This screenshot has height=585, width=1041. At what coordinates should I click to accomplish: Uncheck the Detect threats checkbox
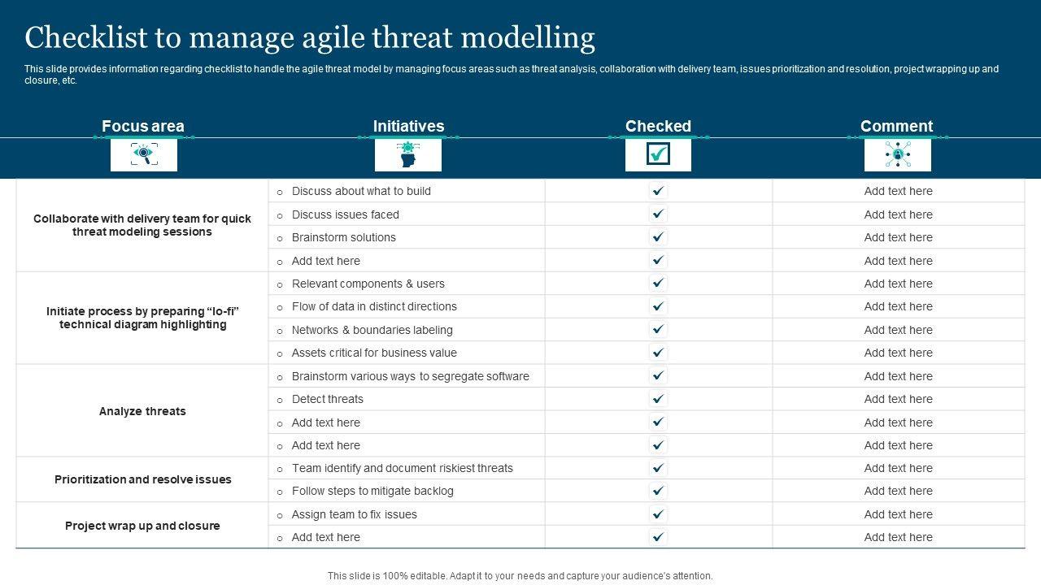pyautogui.click(x=658, y=399)
